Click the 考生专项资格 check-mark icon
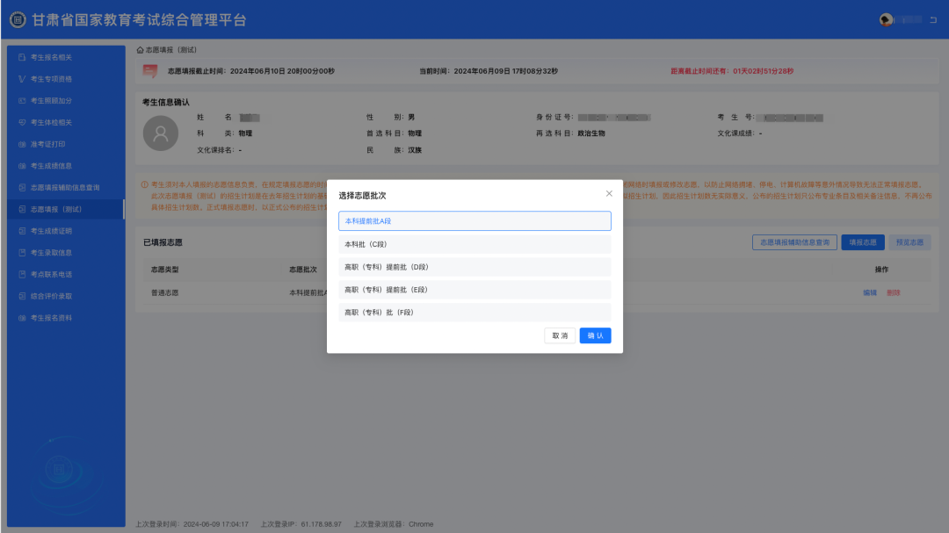Viewport: 949px width, 533px height. (22, 79)
